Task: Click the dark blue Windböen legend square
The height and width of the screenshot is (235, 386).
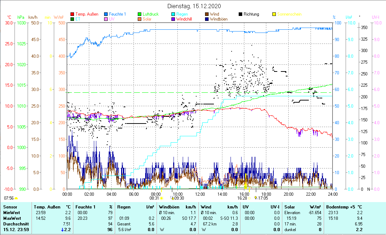Action: 206,19
